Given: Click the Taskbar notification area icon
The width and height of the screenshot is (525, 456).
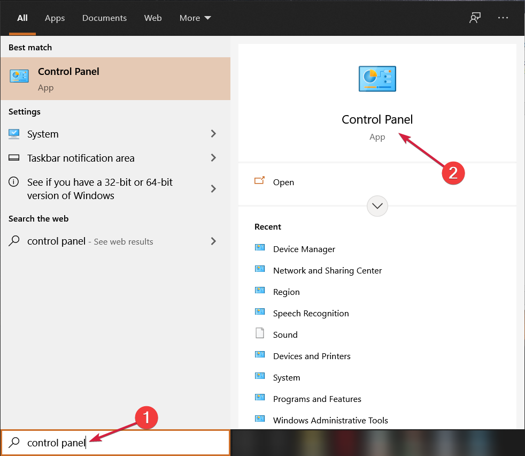Looking at the screenshot, I should point(14,158).
